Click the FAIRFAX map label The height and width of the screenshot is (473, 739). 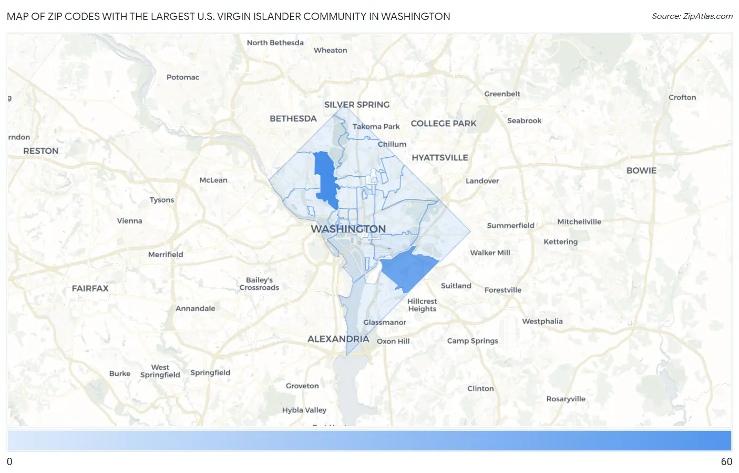[x=90, y=288]
